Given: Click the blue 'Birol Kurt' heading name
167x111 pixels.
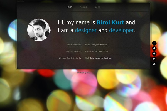Looking at the screenshot, I should [x=110, y=22].
